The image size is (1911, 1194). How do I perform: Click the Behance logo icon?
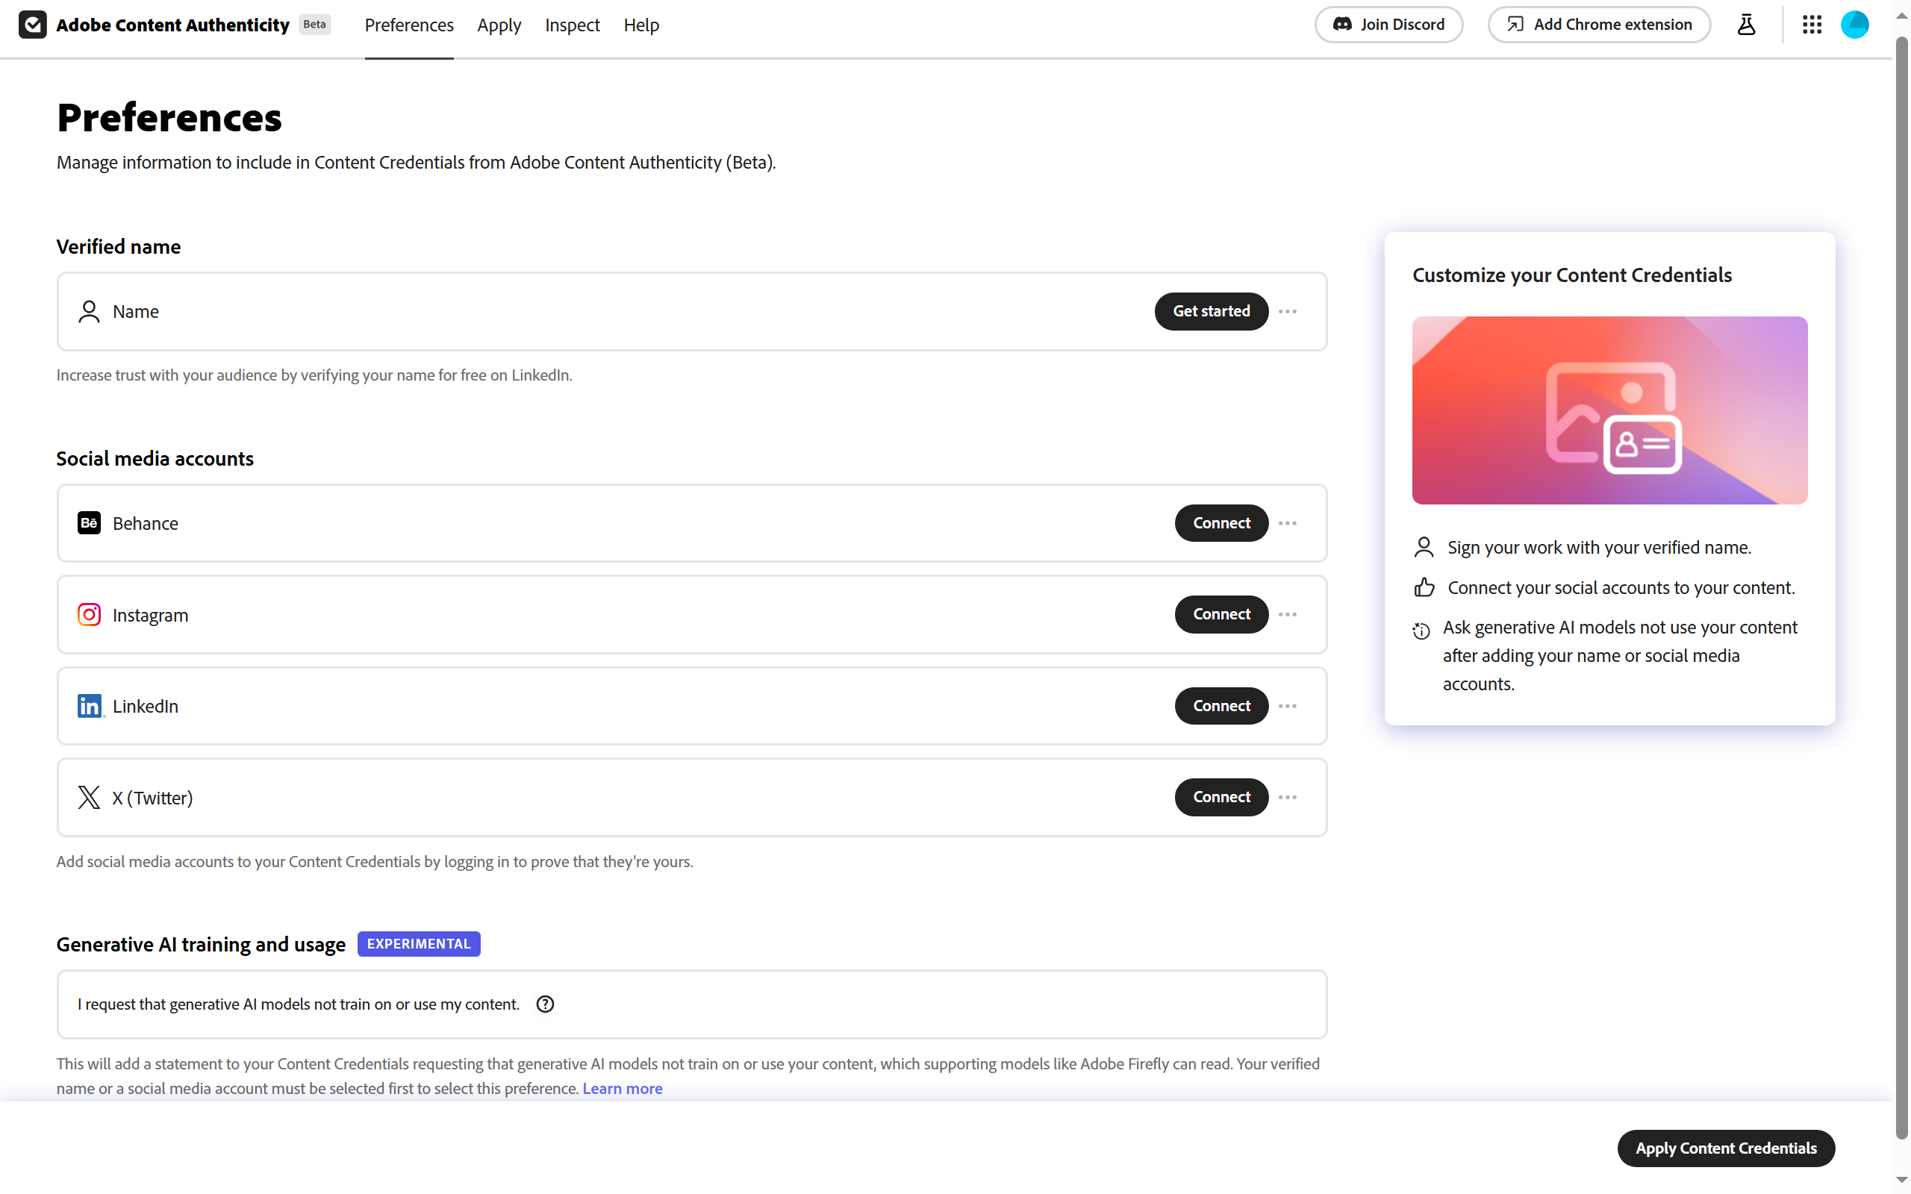90,523
